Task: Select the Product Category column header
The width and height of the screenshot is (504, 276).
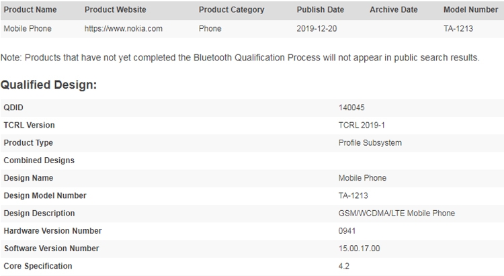Action: 231,10
